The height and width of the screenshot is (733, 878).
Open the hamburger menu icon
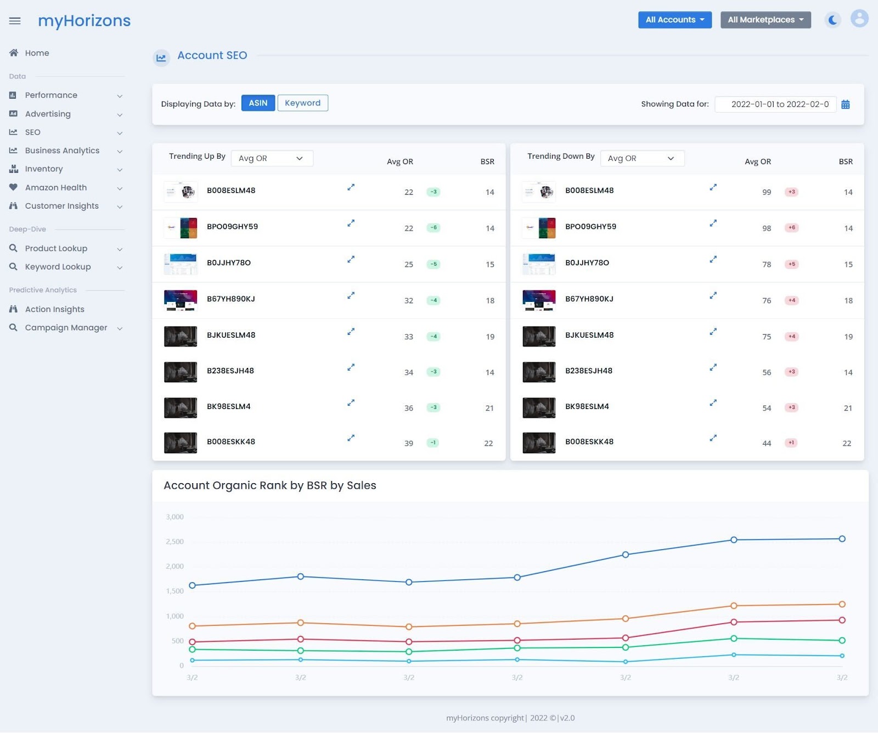coord(15,21)
